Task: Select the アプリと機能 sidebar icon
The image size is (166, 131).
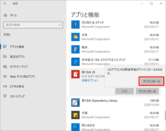Action: tap(5, 46)
